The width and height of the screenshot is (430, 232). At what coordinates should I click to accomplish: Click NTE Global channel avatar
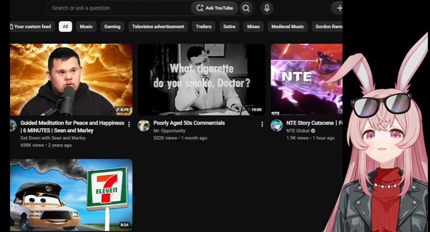[x=277, y=126]
